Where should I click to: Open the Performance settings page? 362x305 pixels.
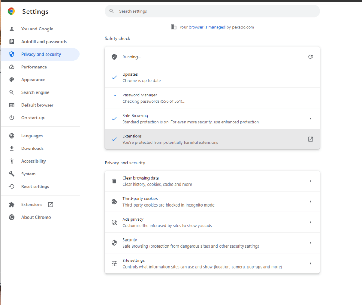pyautogui.click(x=40, y=67)
